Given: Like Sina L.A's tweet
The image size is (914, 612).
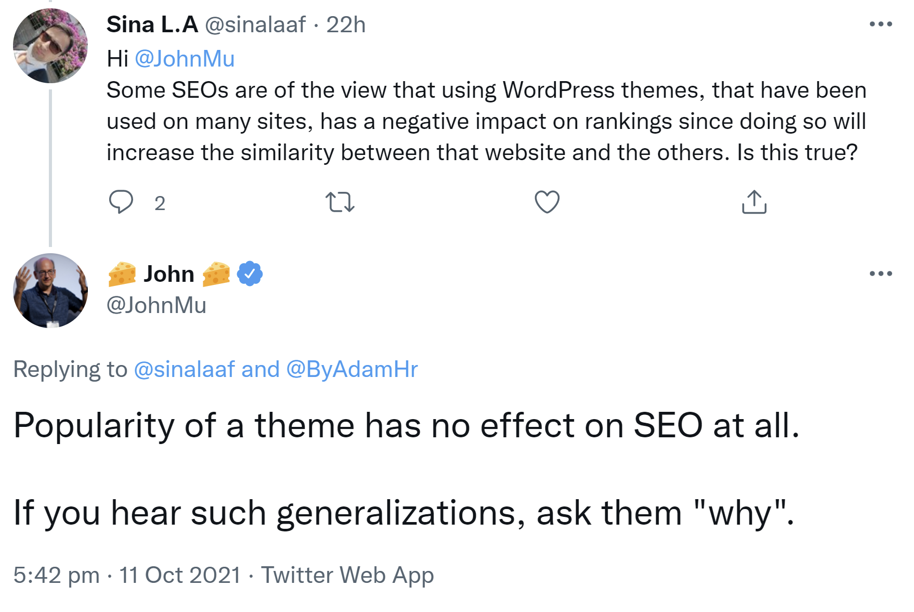Looking at the screenshot, I should 547,203.
